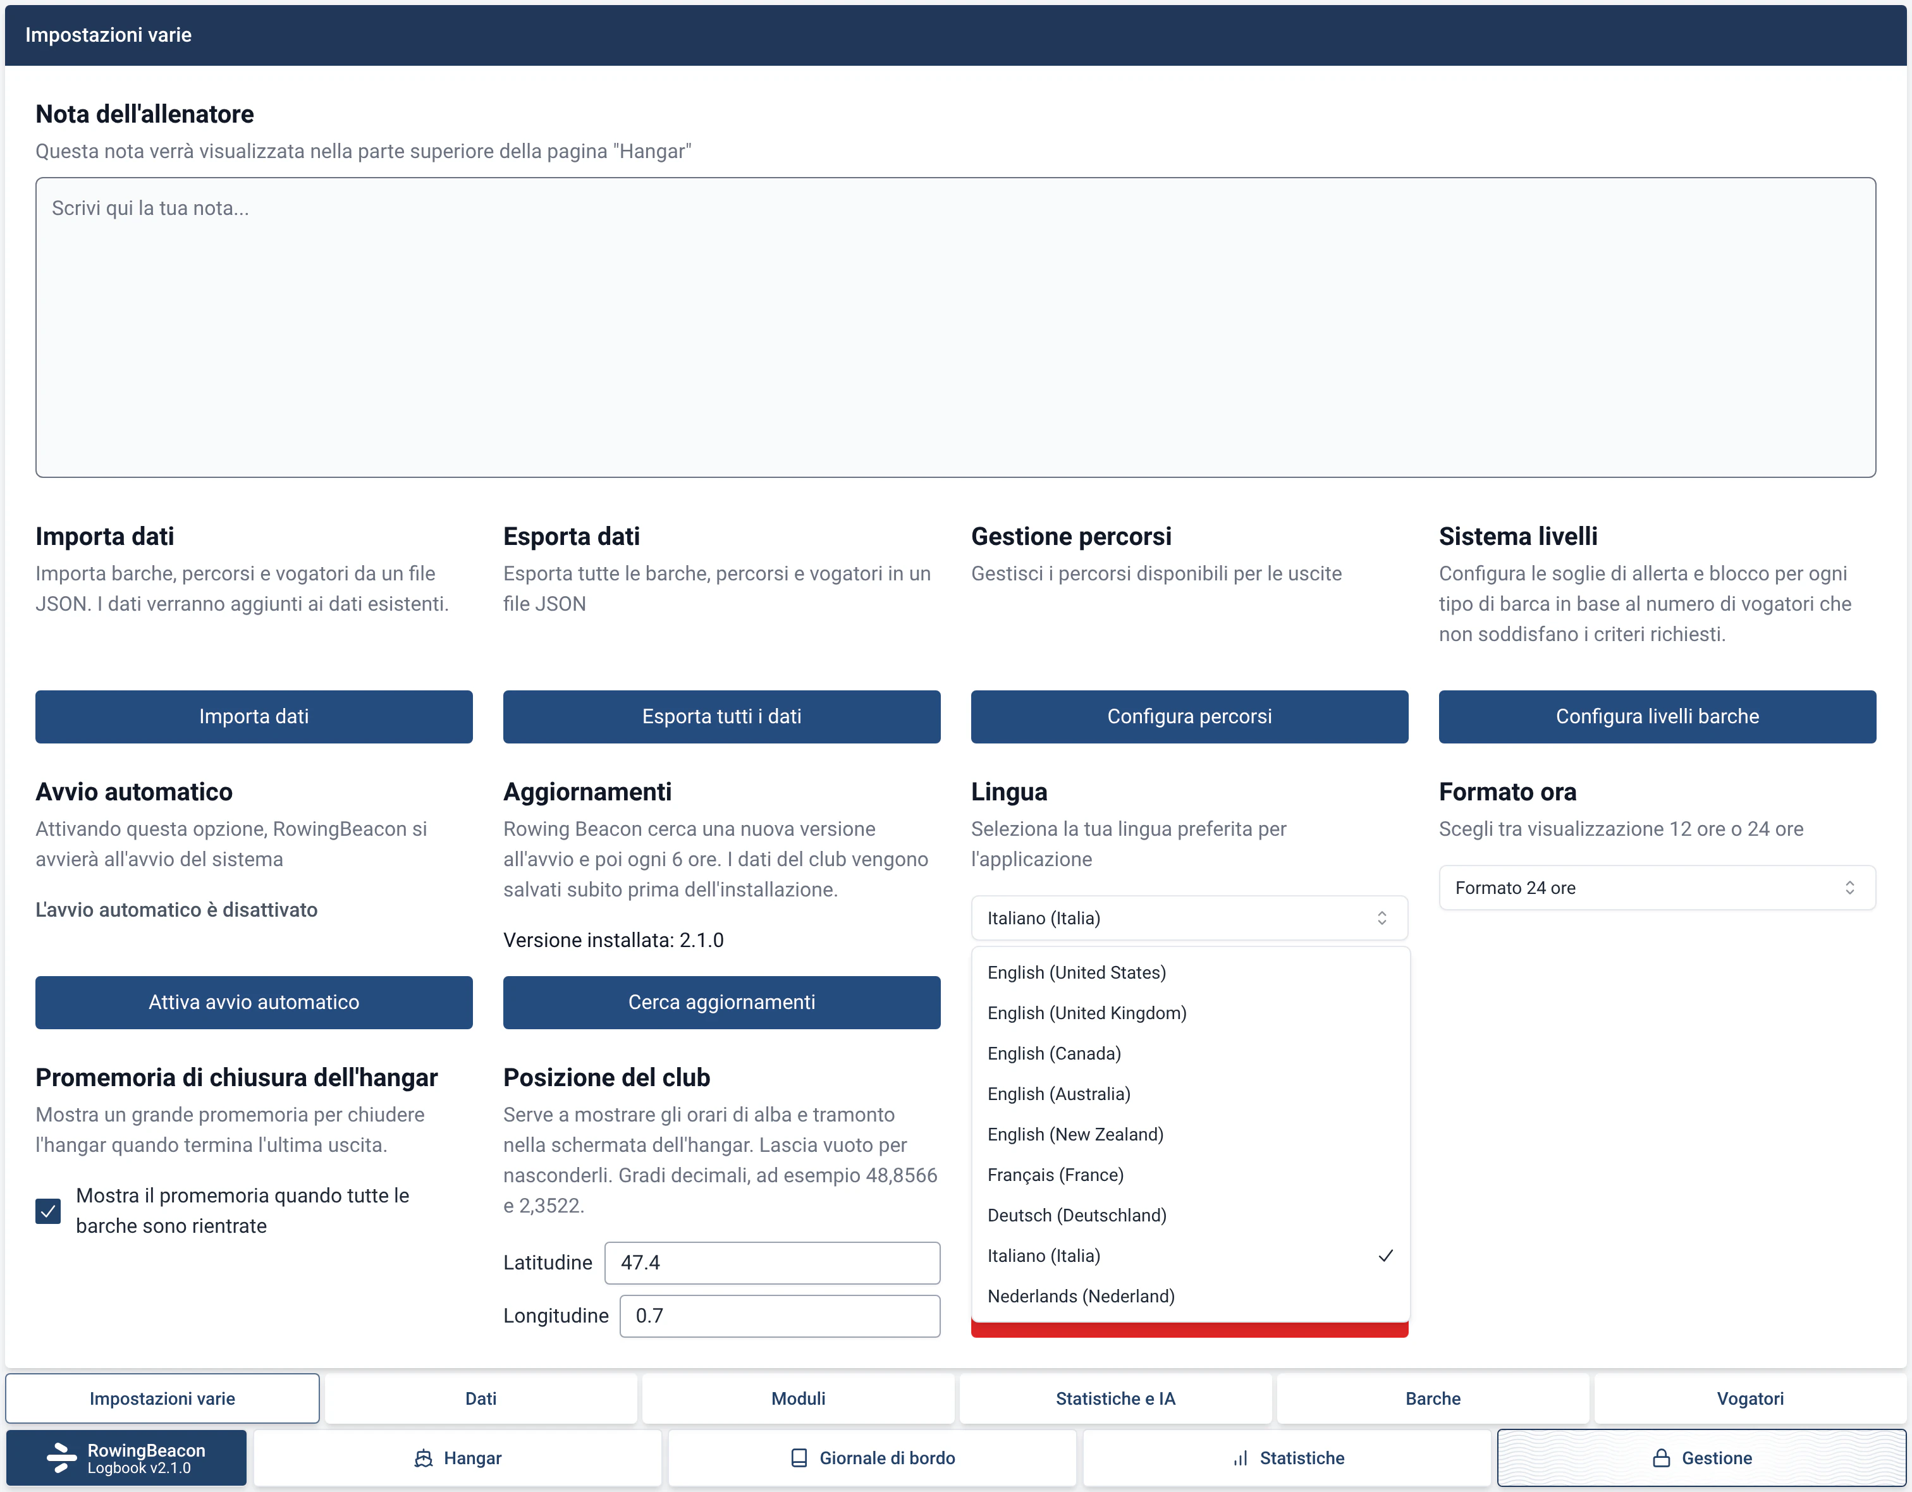Click the lock icon beside Gestione
Image resolution: width=1912 pixels, height=1492 pixels.
tap(1661, 1458)
